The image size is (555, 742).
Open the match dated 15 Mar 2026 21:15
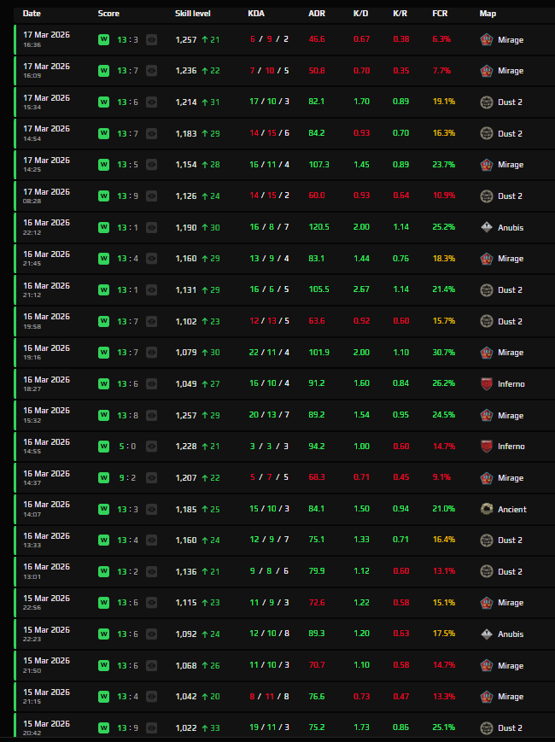click(x=283, y=697)
